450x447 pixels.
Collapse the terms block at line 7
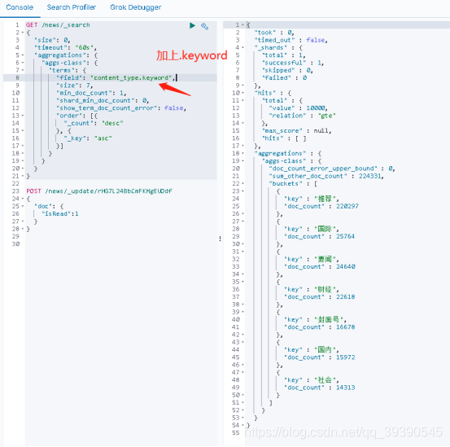click(x=23, y=70)
